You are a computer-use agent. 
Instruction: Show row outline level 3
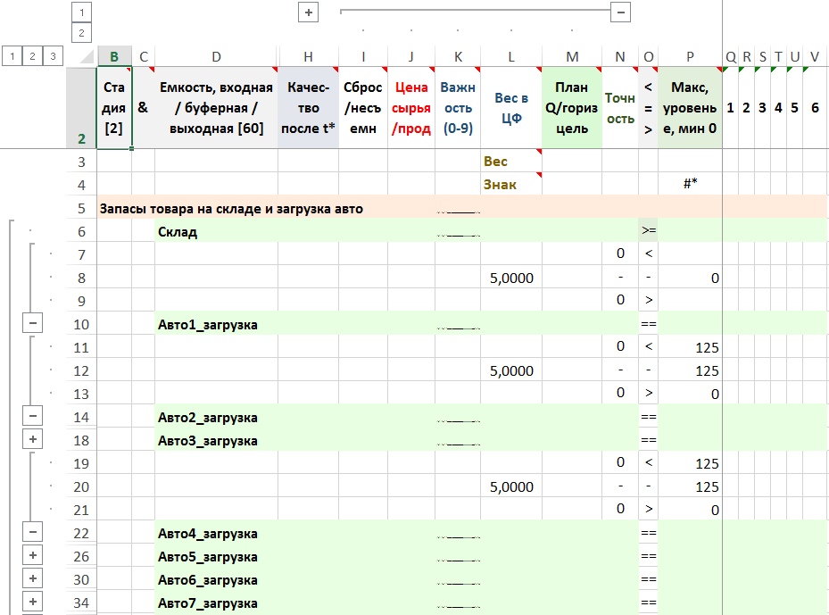(54, 56)
